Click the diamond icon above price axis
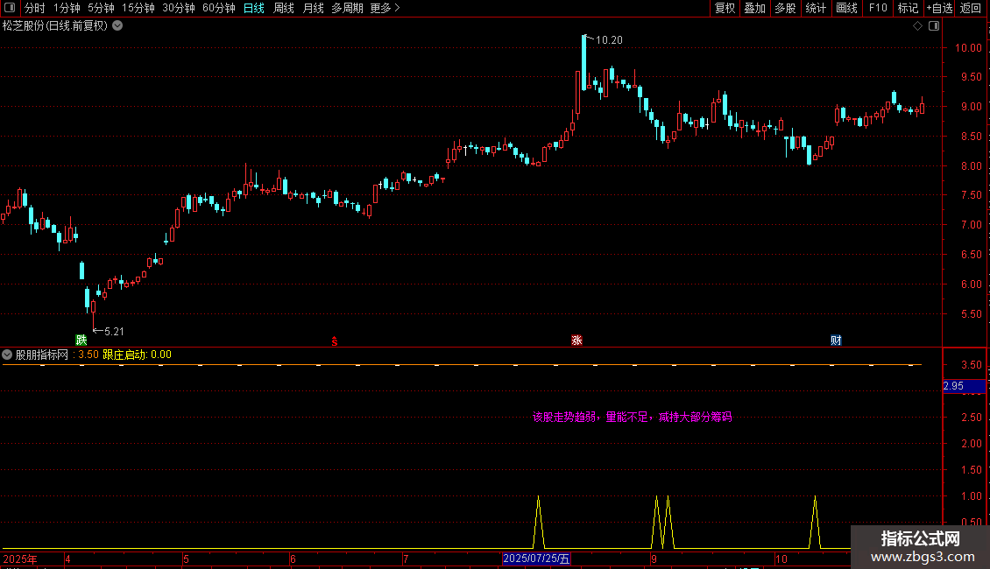This screenshot has width=990, height=569. 918,26
